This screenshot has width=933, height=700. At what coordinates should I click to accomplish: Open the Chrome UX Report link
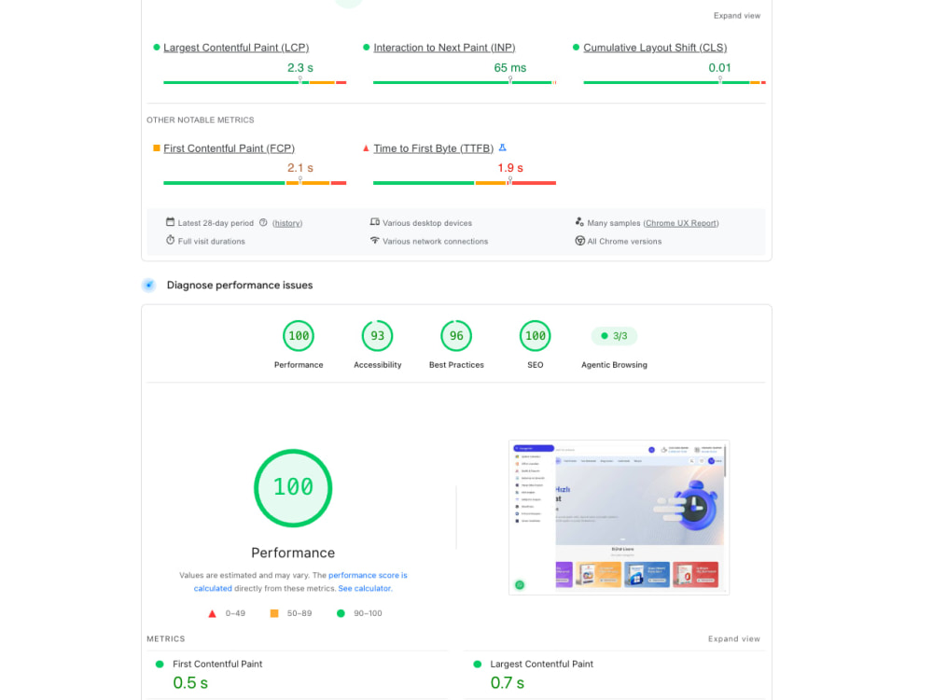tap(681, 223)
